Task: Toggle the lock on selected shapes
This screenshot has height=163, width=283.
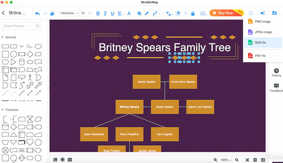Action: click(193, 13)
